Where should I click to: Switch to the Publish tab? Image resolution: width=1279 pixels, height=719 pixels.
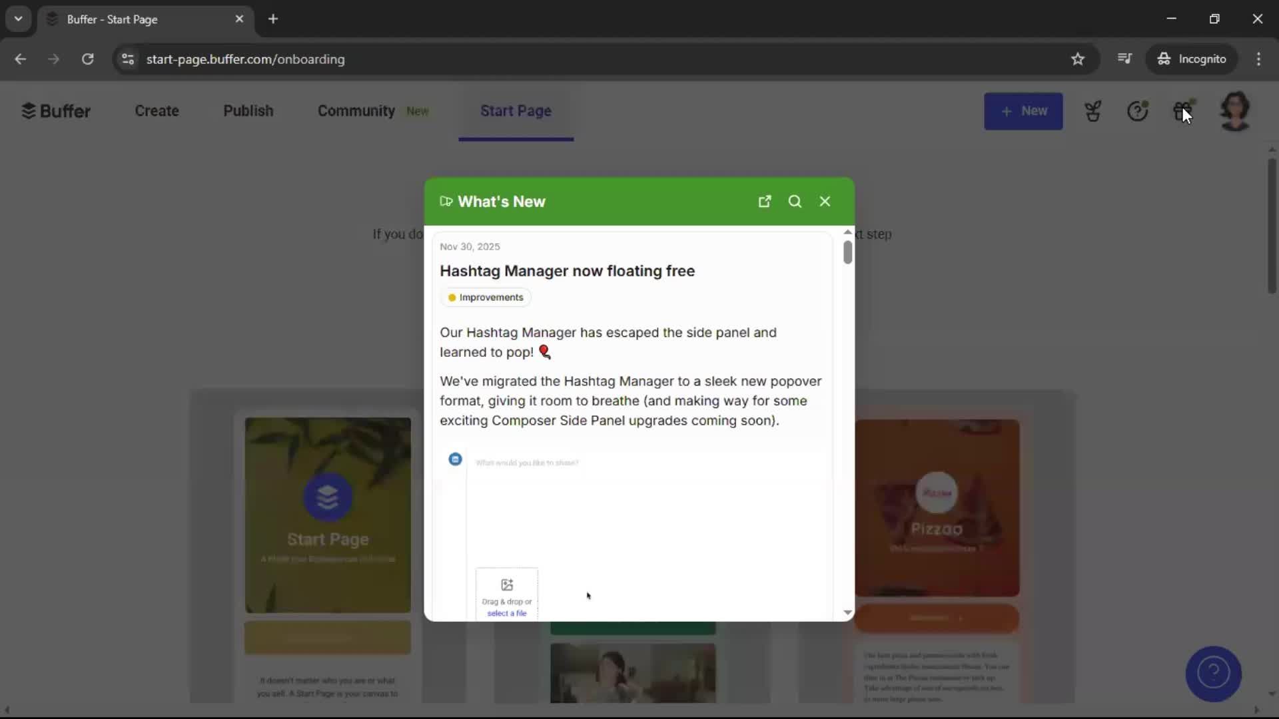pos(247,111)
